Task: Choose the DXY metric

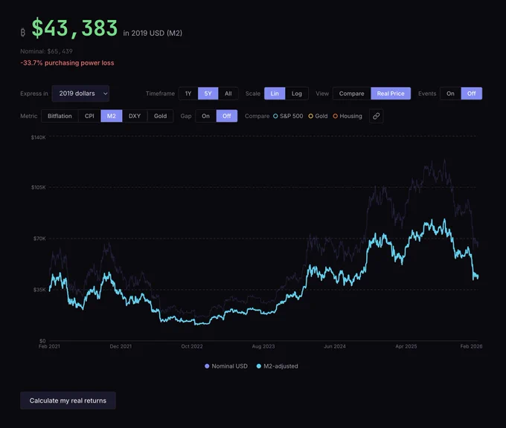Action: tap(135, 116)
